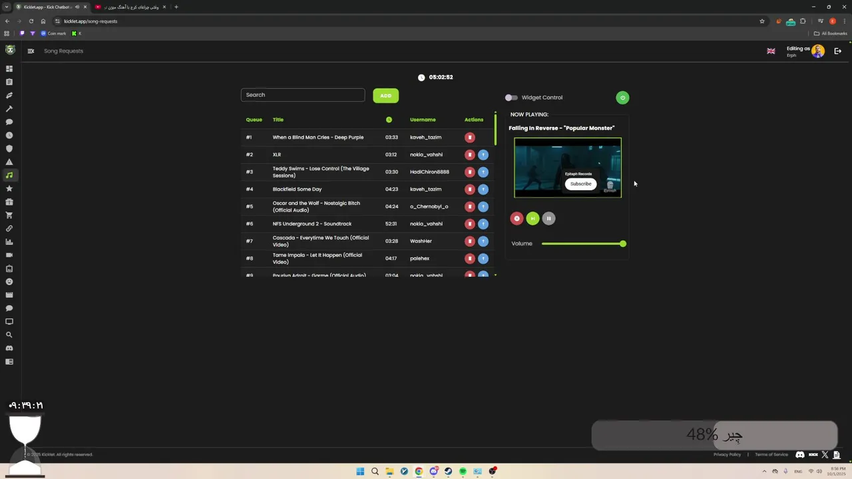Move Cascada Everytime We Touch up
The width and height of the screenshot is (852, 479).
483,241
